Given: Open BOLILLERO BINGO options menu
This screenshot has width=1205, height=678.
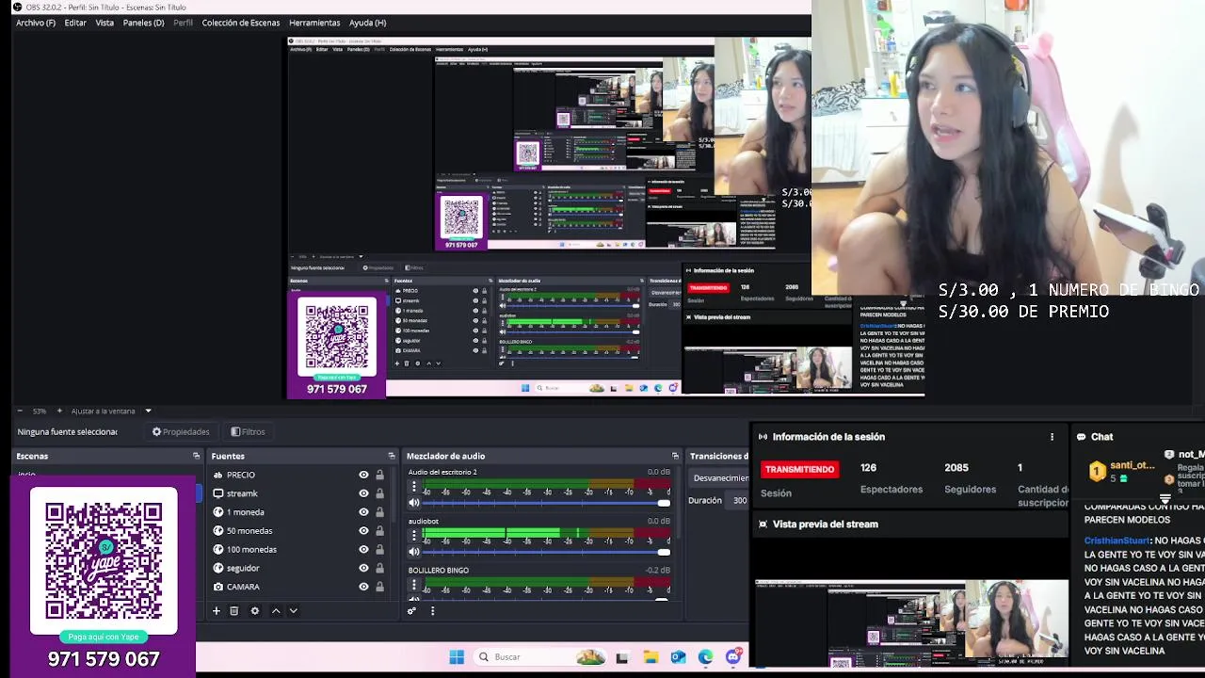Looking at the screenshot, I should [x=413, y=585].
